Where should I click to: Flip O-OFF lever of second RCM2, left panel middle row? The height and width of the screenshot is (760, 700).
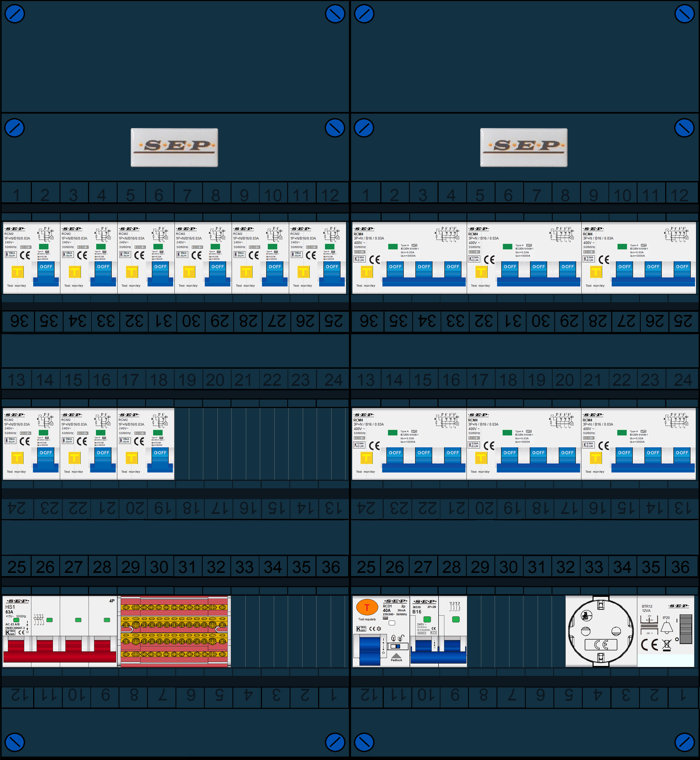click(x=103, y=460)
